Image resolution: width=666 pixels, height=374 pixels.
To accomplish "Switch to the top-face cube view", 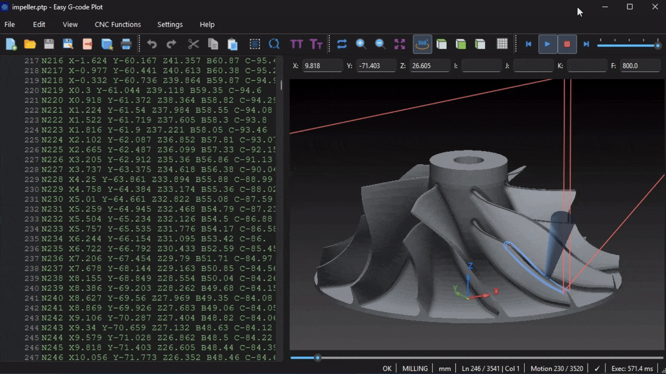I will [x=442, y=44].
